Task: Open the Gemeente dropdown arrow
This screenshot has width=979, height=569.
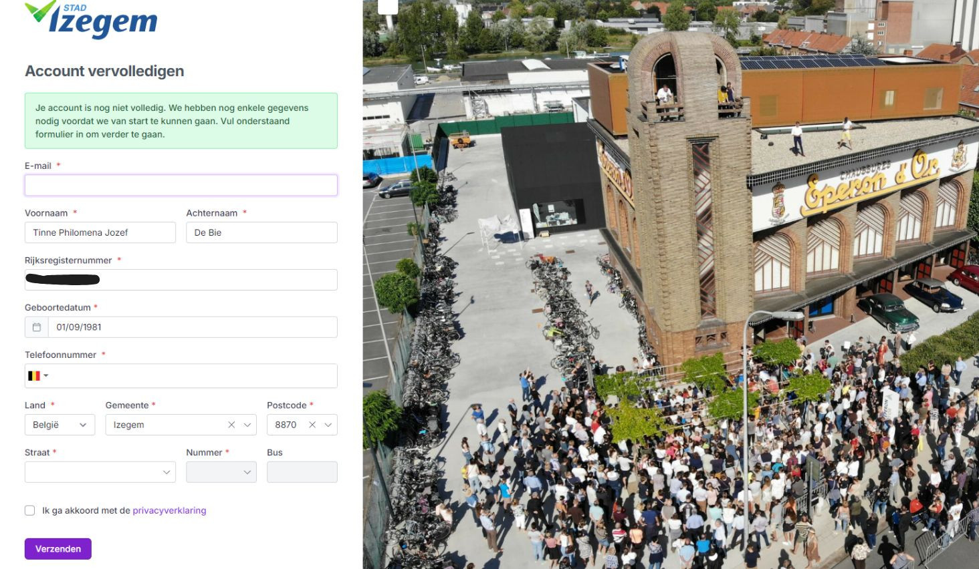Action: pos(247,425)
